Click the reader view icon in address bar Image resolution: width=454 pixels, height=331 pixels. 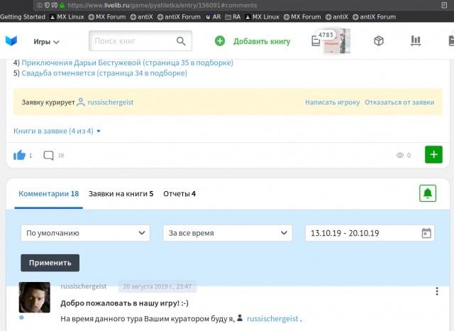click(x=444, y=5)
